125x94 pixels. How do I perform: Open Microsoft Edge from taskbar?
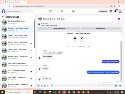coord(40,92)
